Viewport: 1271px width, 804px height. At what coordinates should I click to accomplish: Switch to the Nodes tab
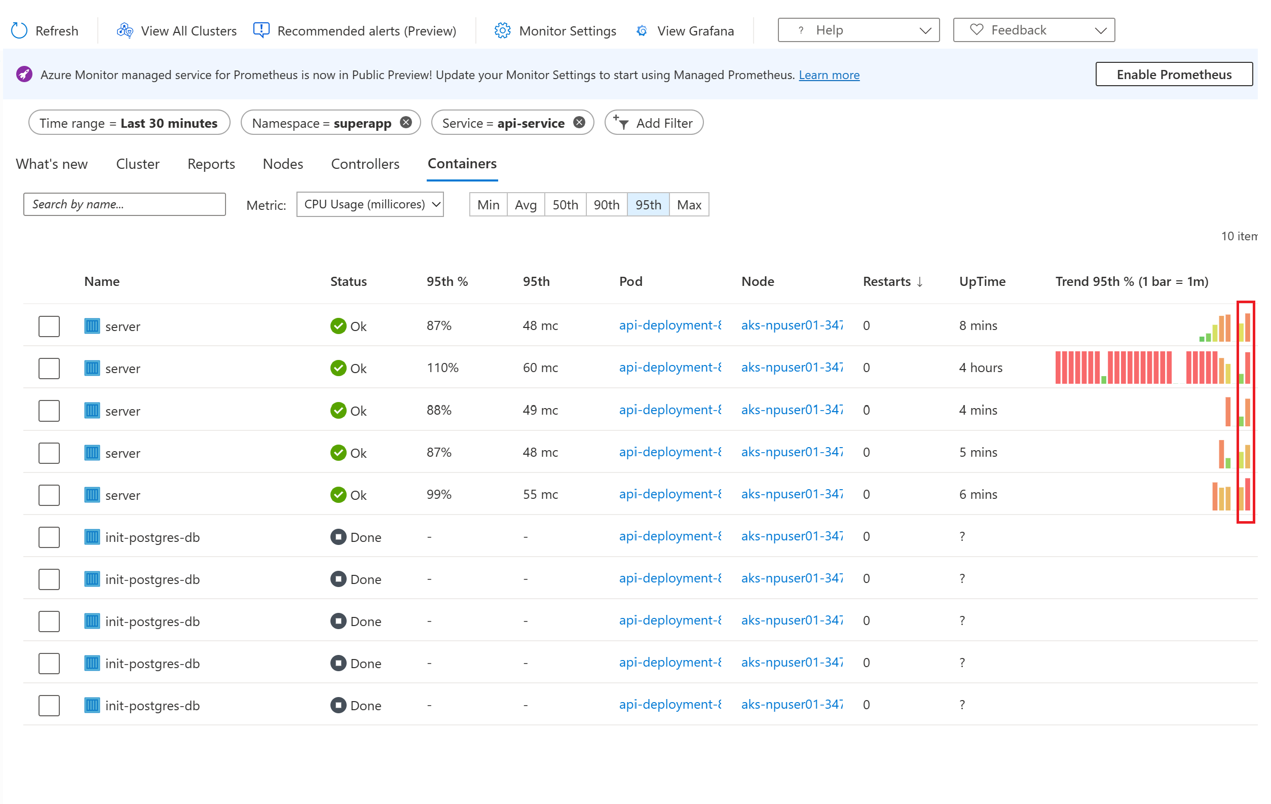[282, 164]
